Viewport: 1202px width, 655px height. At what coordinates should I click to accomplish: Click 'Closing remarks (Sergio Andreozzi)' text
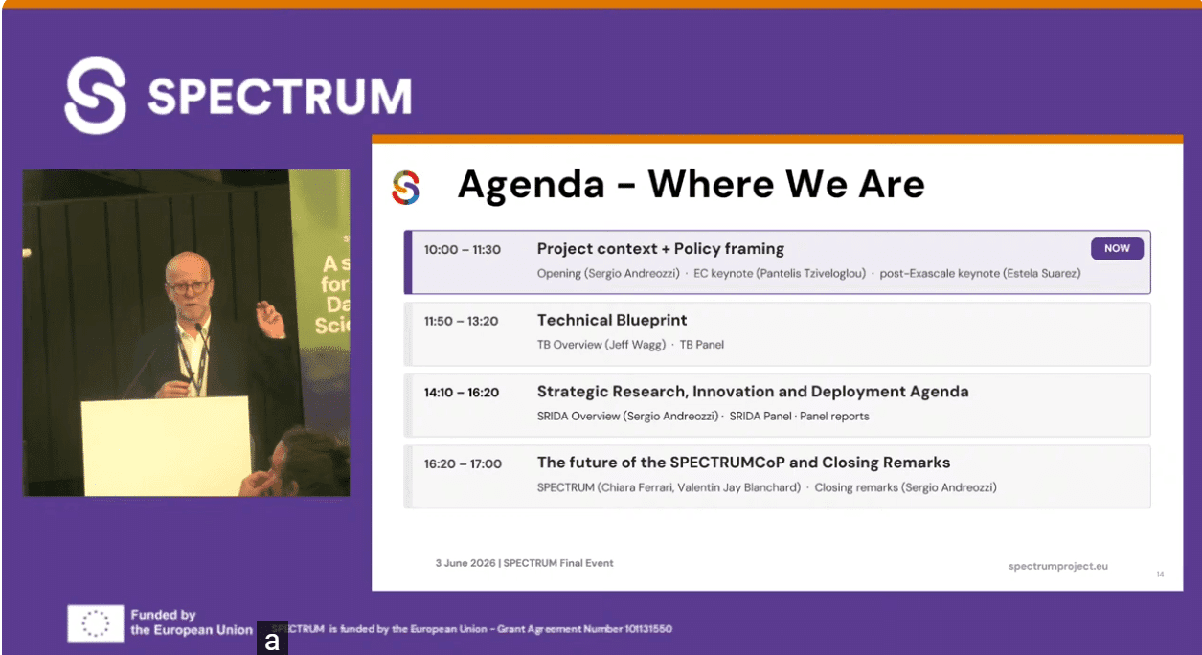[905, 487]
